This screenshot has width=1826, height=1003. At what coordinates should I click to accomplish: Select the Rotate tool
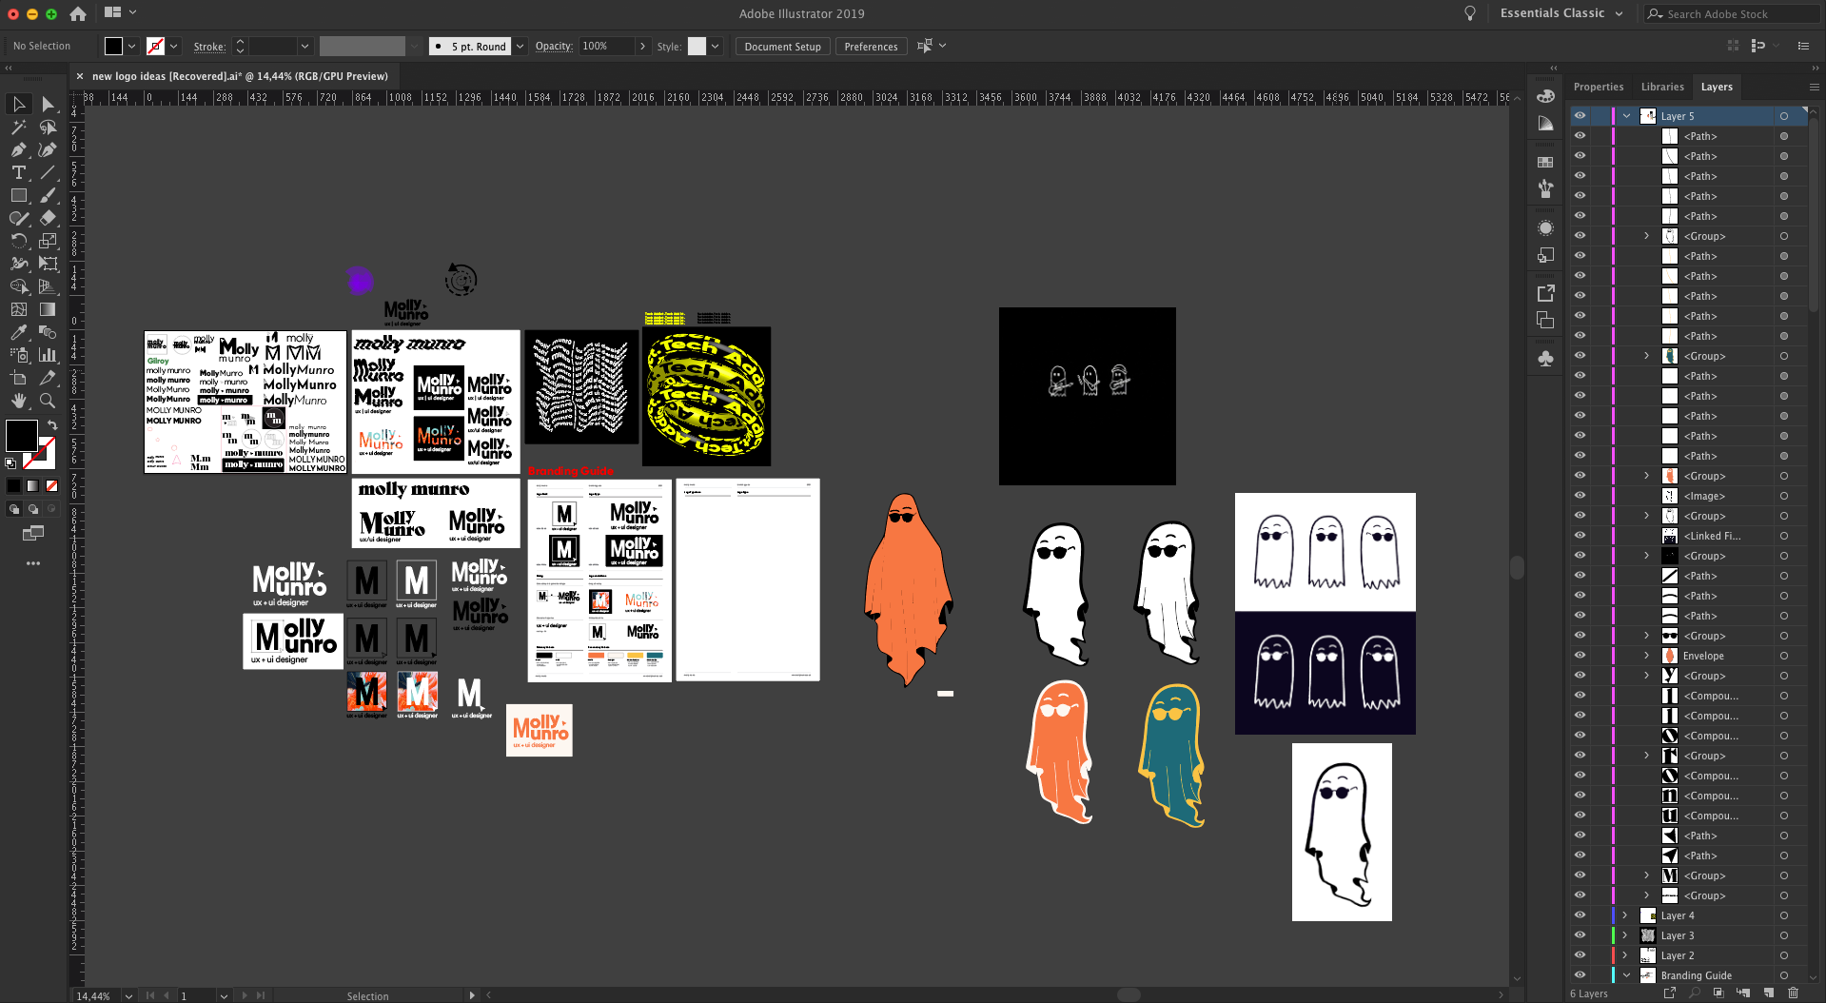tap(19, 241)
